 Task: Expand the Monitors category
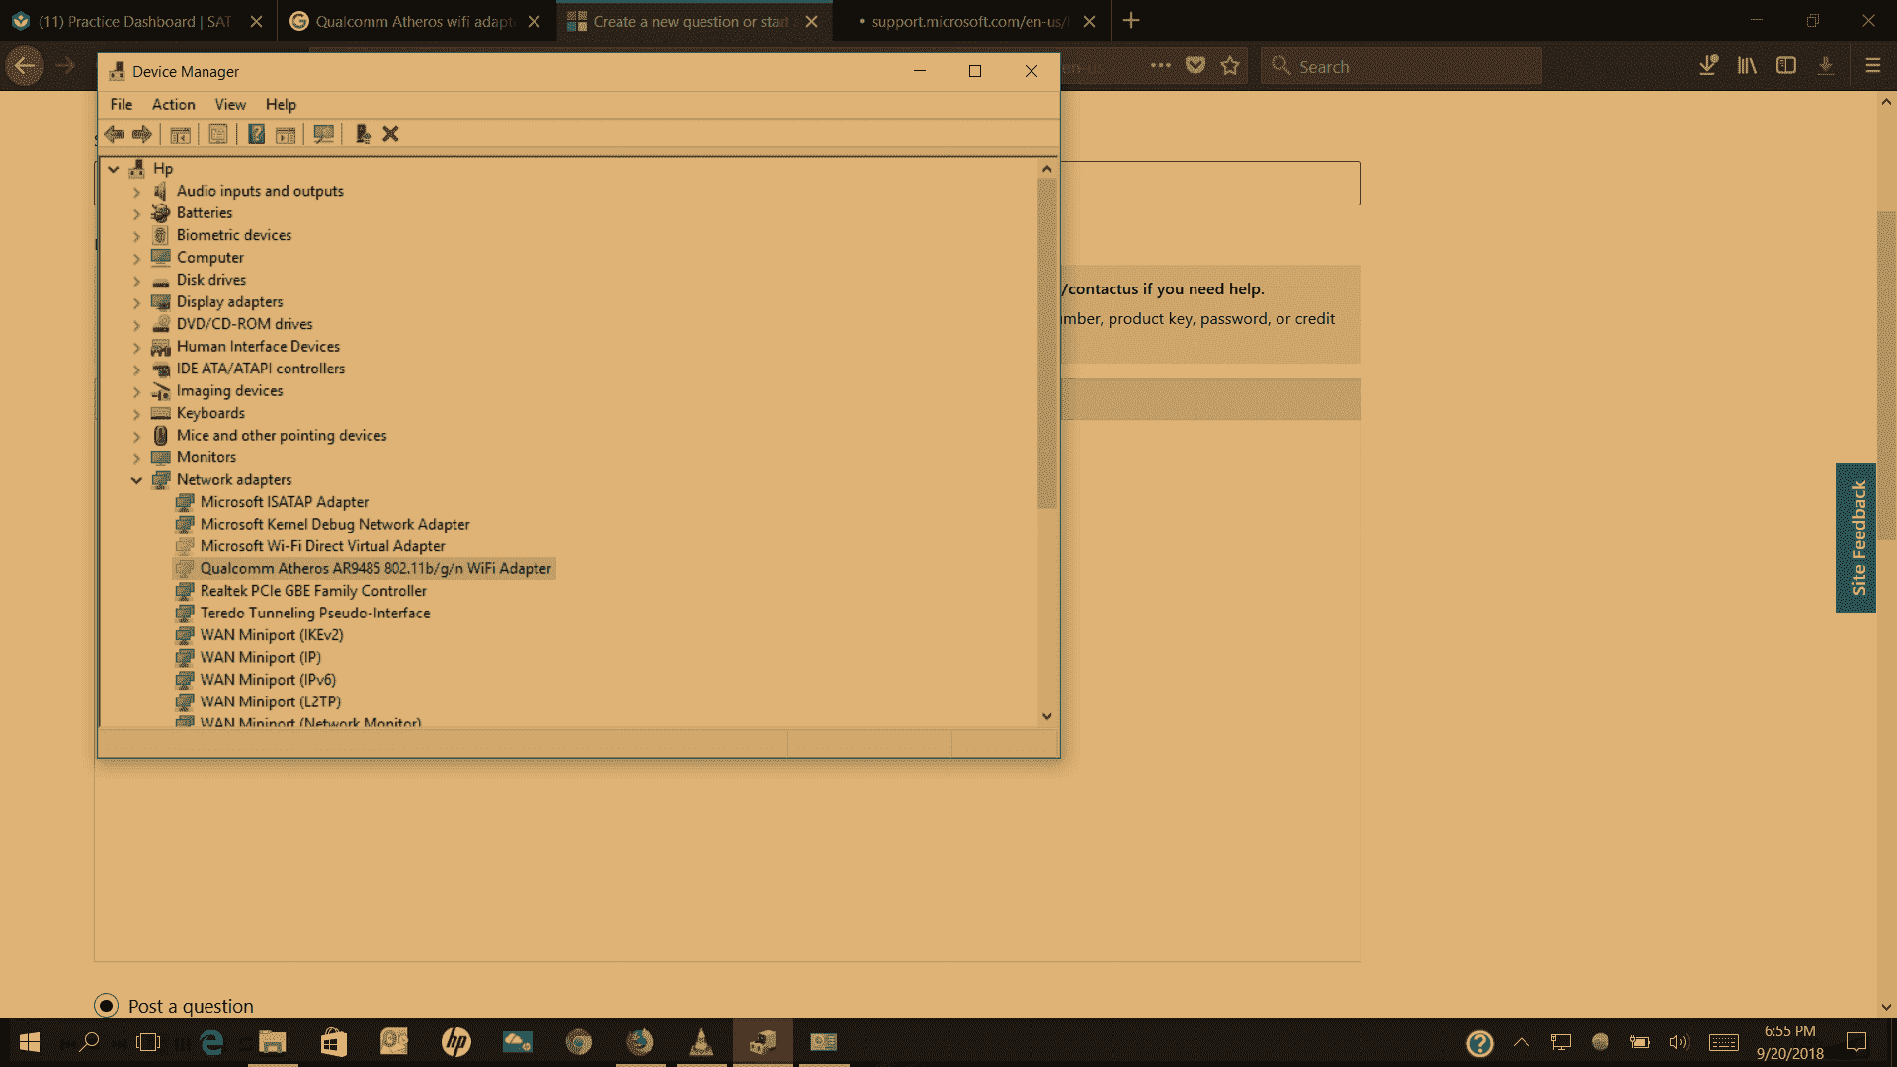(x=136, y=458)
